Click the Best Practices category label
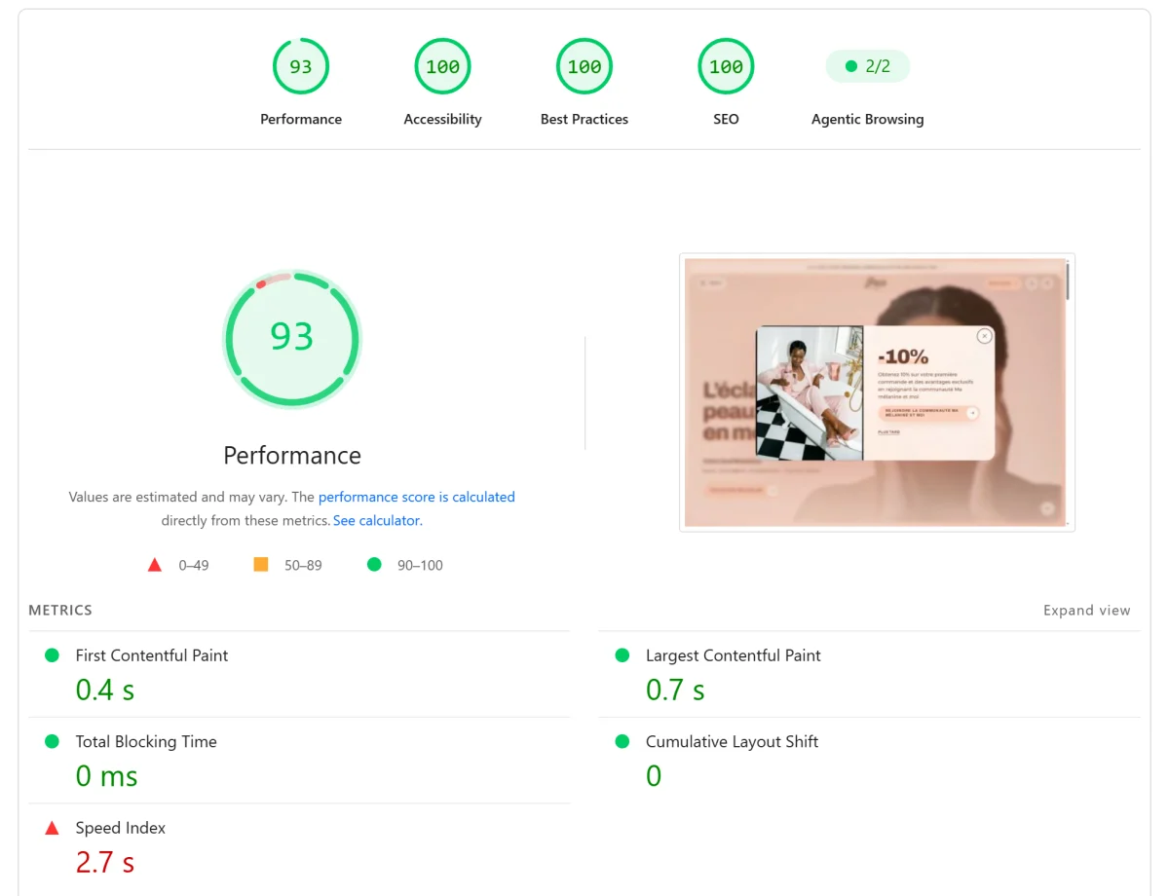 click(584, 119)
